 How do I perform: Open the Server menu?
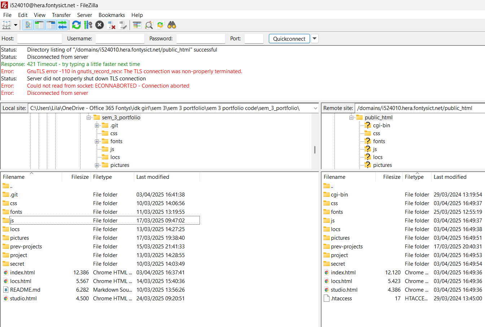84,15
